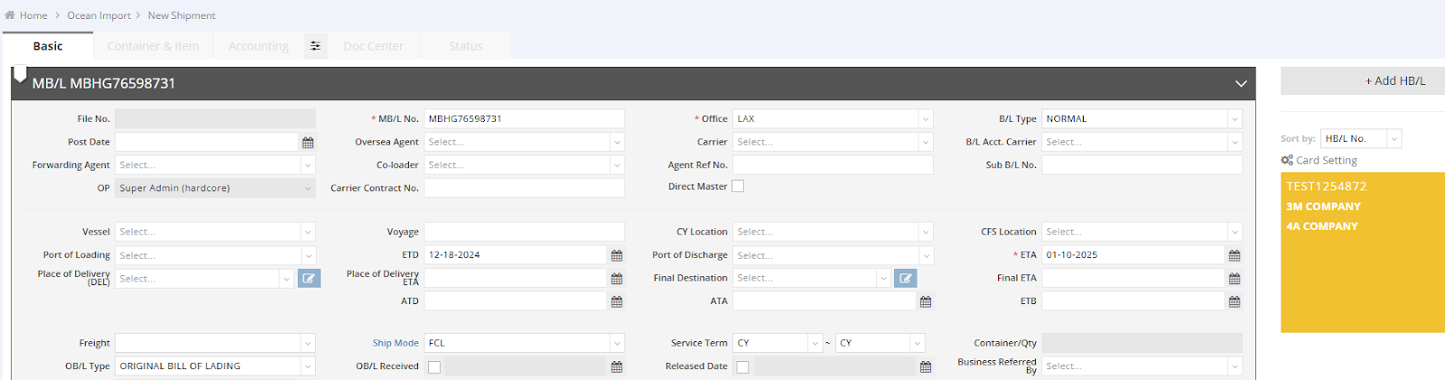Click the ETD calendar icon
Viewport: 1445px width, 380px height.
pos(617,255)
